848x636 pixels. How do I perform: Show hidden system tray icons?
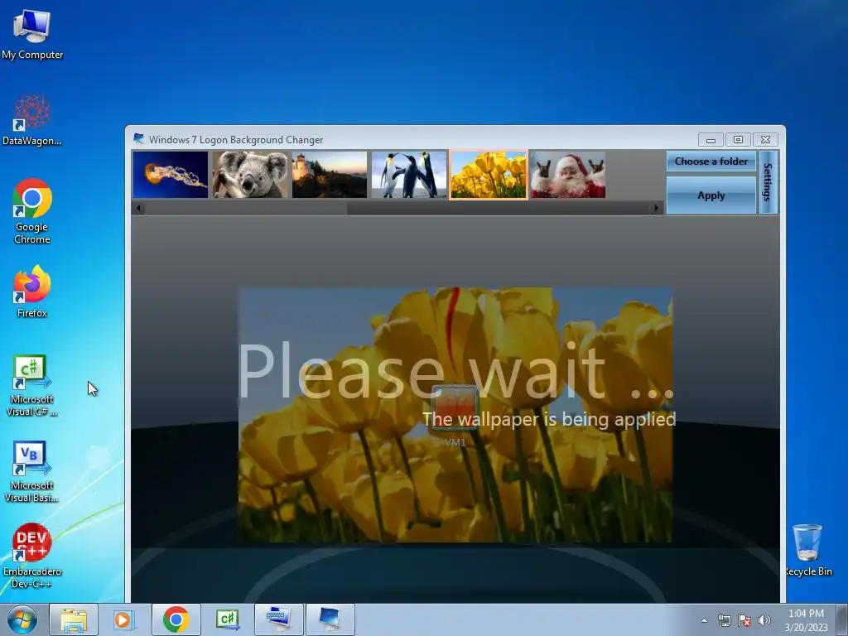pyautogui.click(x=704, y=620)
